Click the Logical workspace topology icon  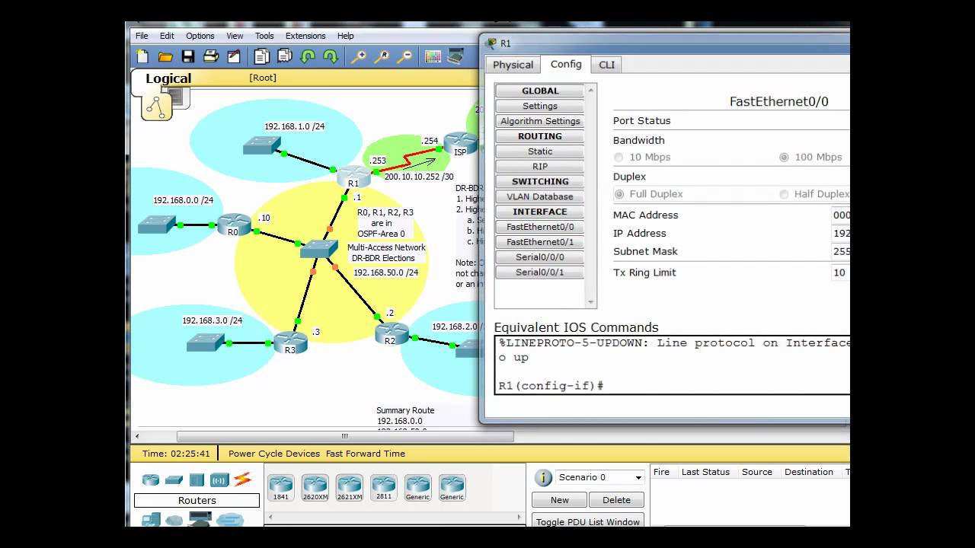[x=156, y=107]
